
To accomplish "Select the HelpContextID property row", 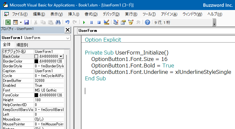I will tap(33, 105).
